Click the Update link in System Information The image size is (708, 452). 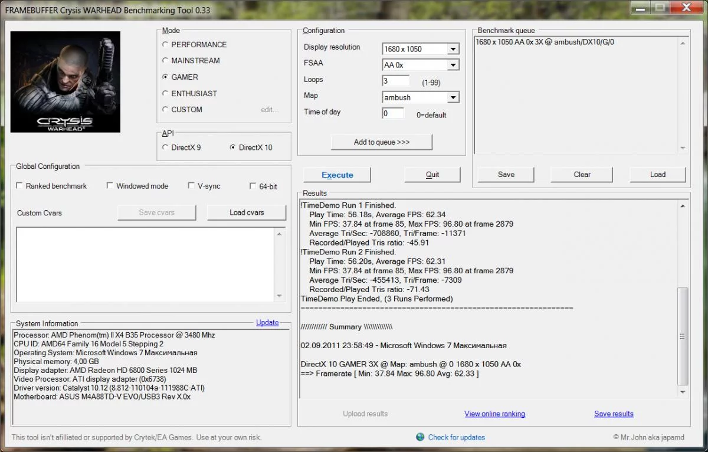(x=267, y=322)
